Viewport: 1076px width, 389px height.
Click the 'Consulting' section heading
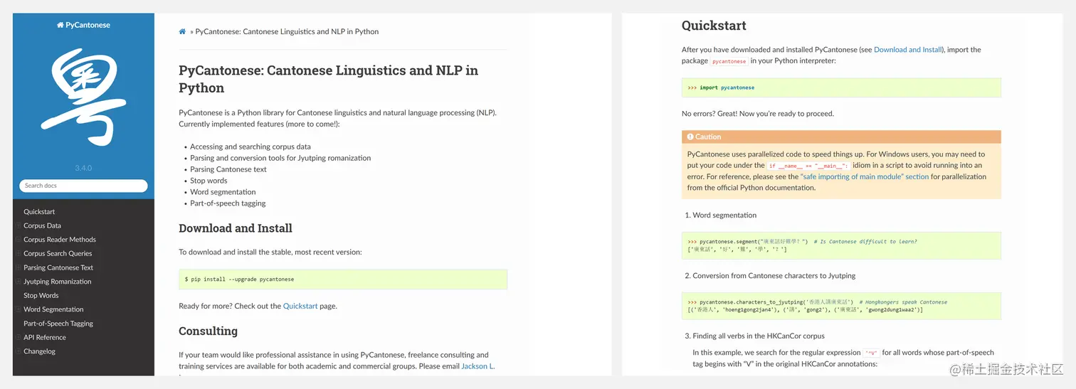(208, 331)
